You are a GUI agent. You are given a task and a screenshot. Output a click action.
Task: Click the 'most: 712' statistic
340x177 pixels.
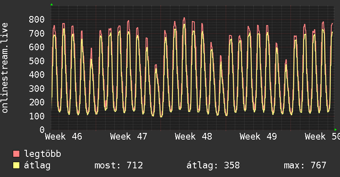(x=119, y=165)
